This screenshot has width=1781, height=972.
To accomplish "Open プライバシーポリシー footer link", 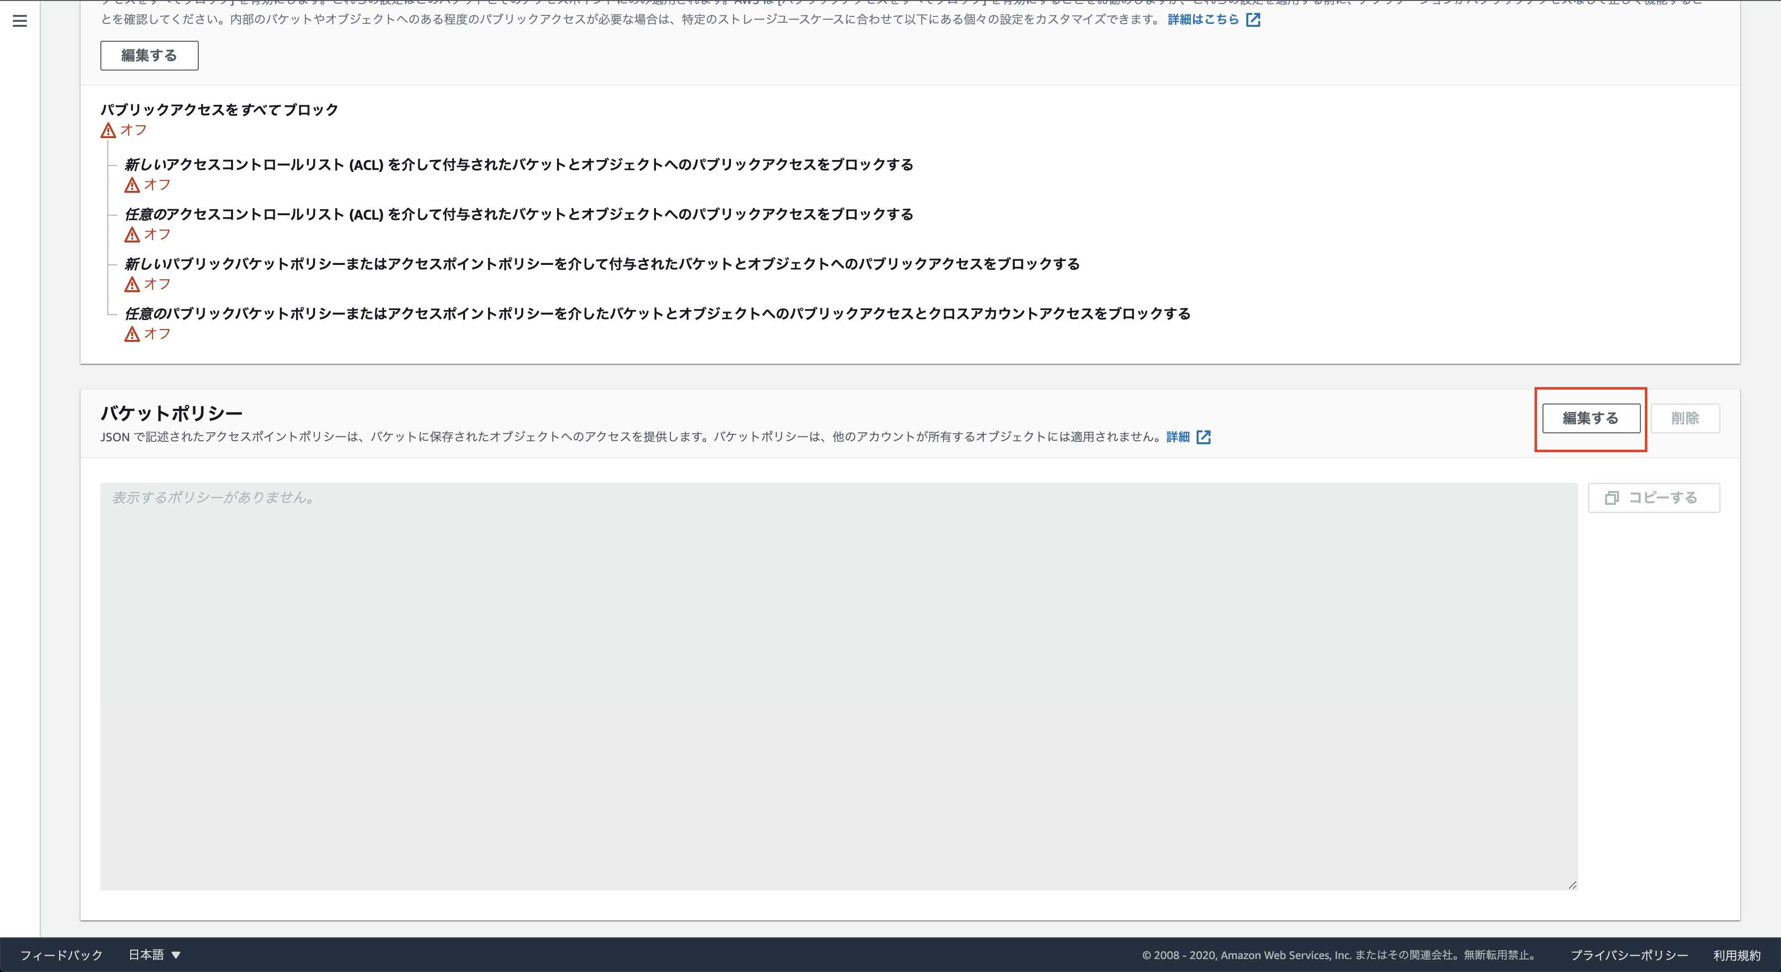I will point(1629,955).
